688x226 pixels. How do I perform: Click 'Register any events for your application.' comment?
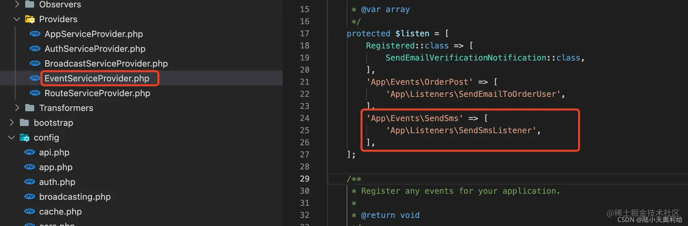point(460,191)
